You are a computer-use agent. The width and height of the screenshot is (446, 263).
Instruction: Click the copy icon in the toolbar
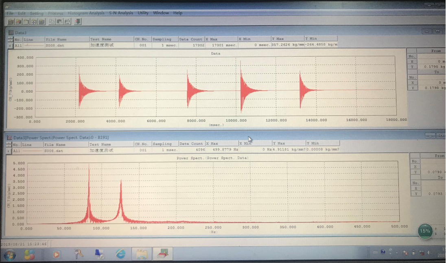[52, 22]
